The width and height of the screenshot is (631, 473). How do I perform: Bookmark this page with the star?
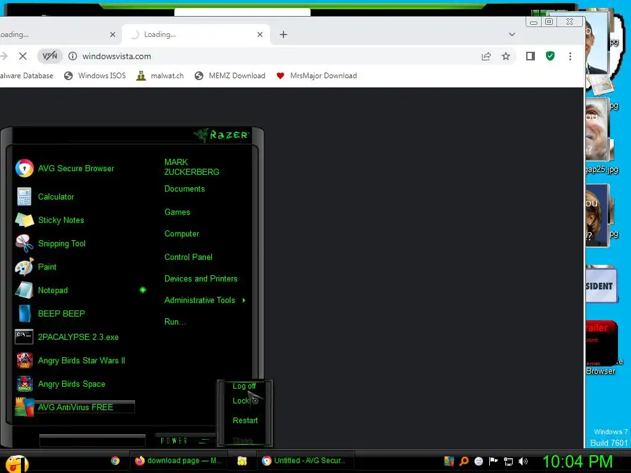click(x=506, y=56)
